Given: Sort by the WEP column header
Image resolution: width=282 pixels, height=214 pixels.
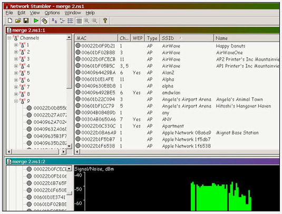Looking at the screenshot, I should tap(138, 38).
